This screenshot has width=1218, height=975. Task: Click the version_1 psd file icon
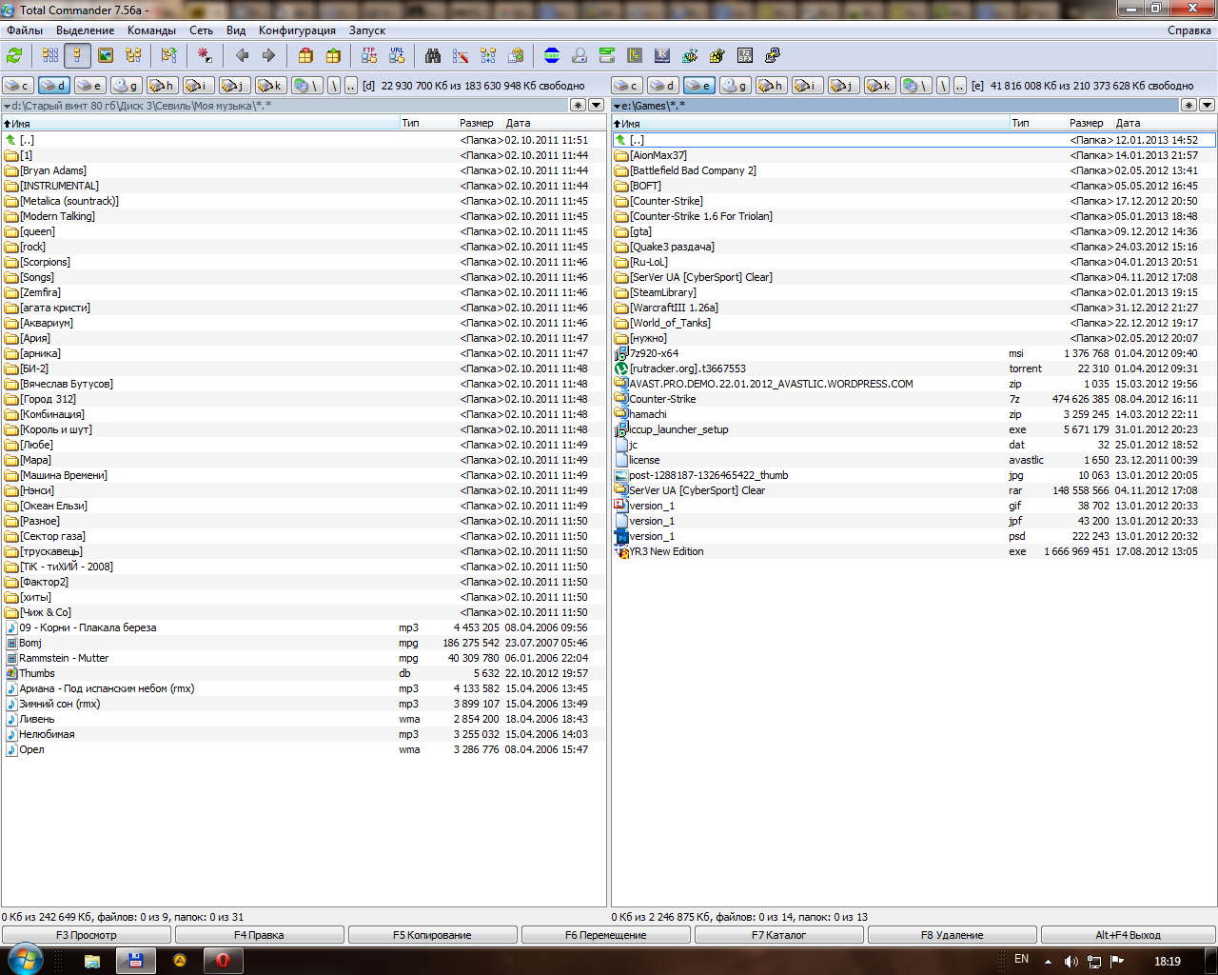(x=621, y=536)
